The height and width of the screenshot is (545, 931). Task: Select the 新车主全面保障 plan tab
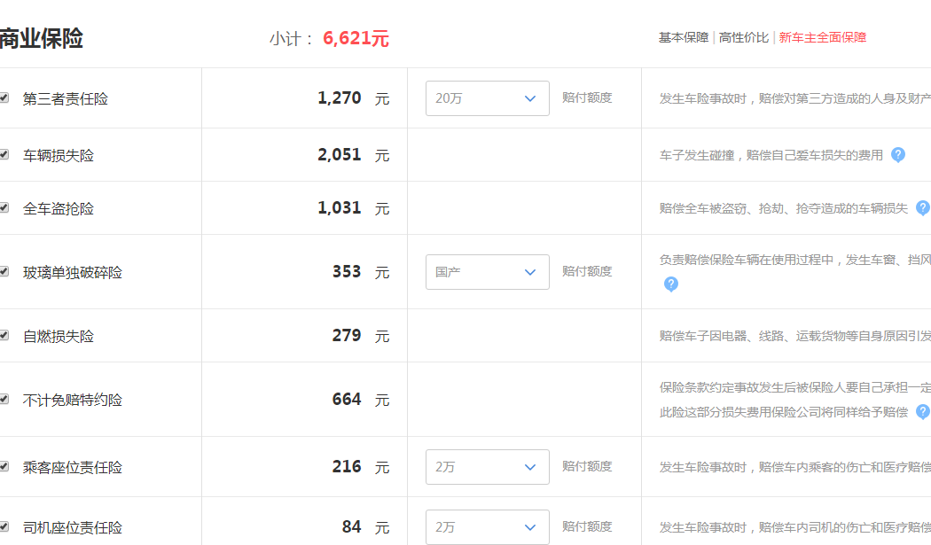click(822, 37)
